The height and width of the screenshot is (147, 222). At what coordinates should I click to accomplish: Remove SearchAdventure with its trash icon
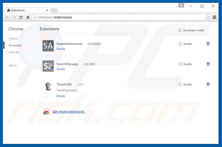(x=208, y=44)
